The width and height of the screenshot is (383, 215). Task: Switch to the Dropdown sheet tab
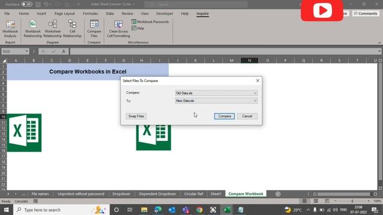121,194
